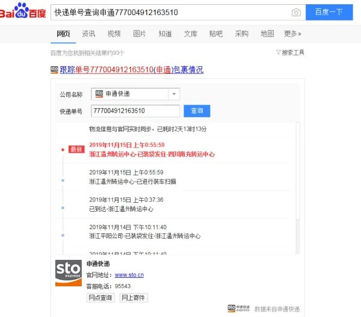Open the www.sto.cn website link

tap(129, 275)
